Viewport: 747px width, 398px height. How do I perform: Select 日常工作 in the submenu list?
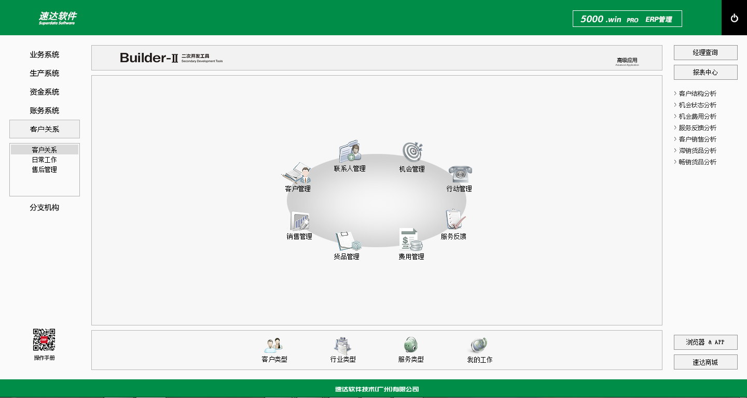[x=45, y=160]
